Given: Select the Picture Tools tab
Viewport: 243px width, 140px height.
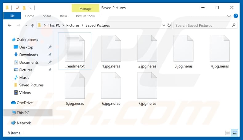Looking at the screenshot, I should (85, 16).
